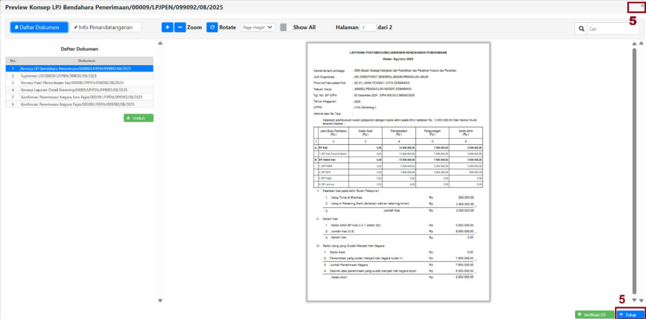
Task: Click the search magnifier icon
Action: (x=582, y=29)
